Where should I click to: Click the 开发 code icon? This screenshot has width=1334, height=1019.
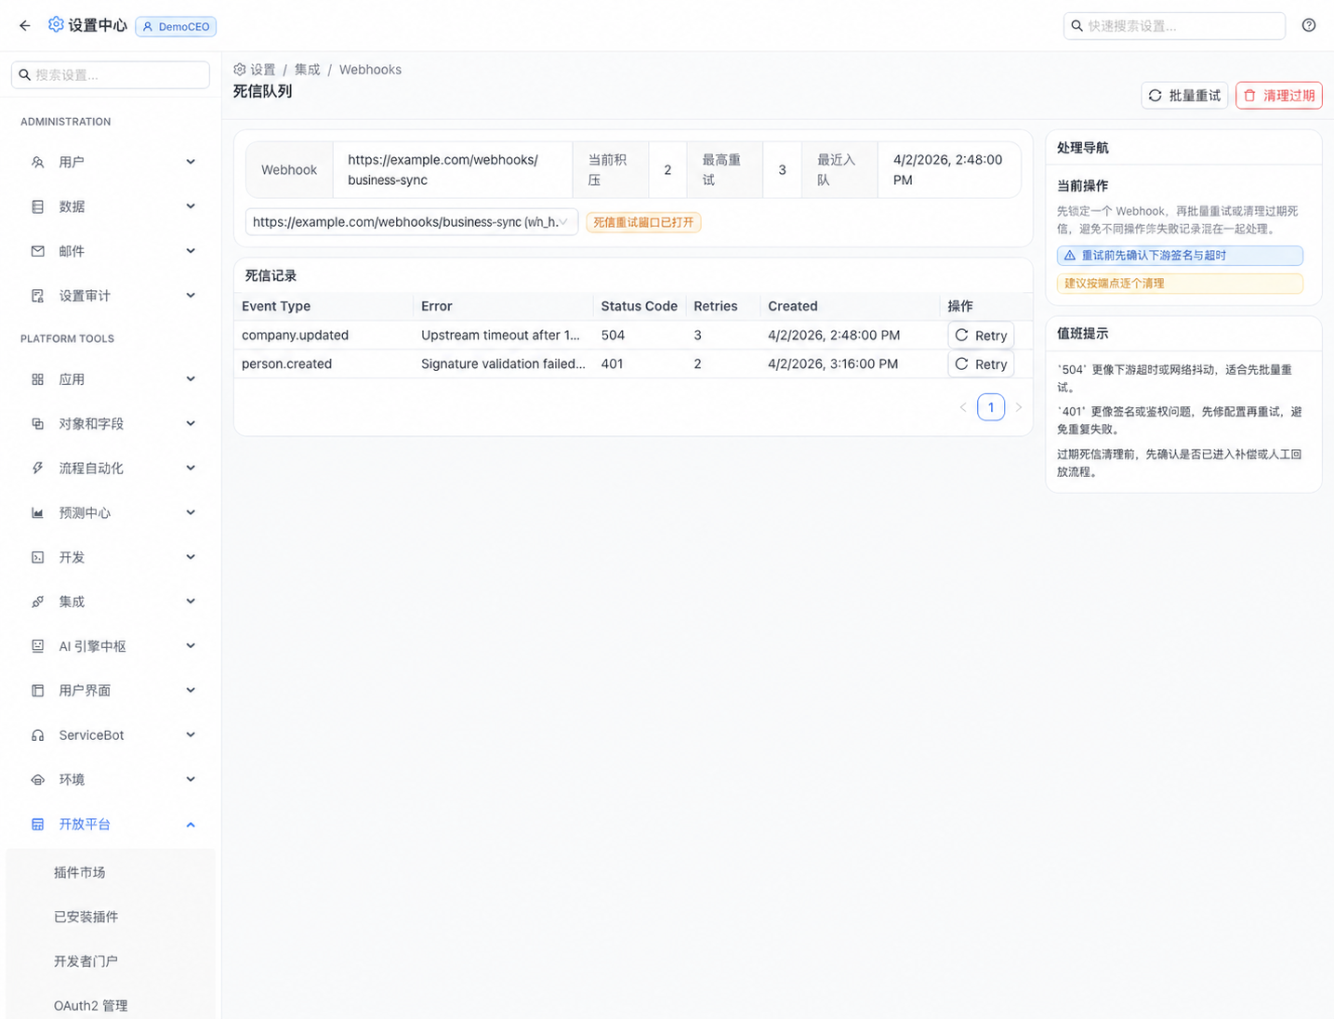(38, 558)
